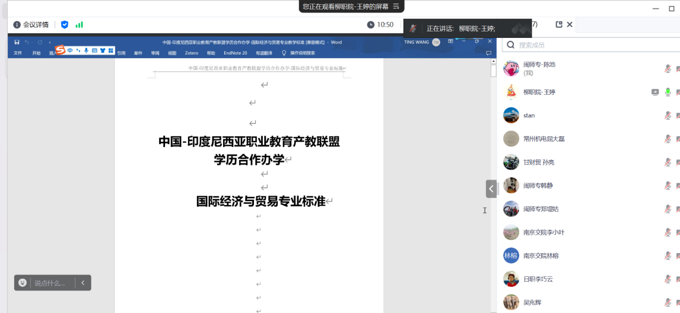680x313 pixels.
Task: Click screen-sharing icon next to 柳职院-王婷
Action: [655, 92]
